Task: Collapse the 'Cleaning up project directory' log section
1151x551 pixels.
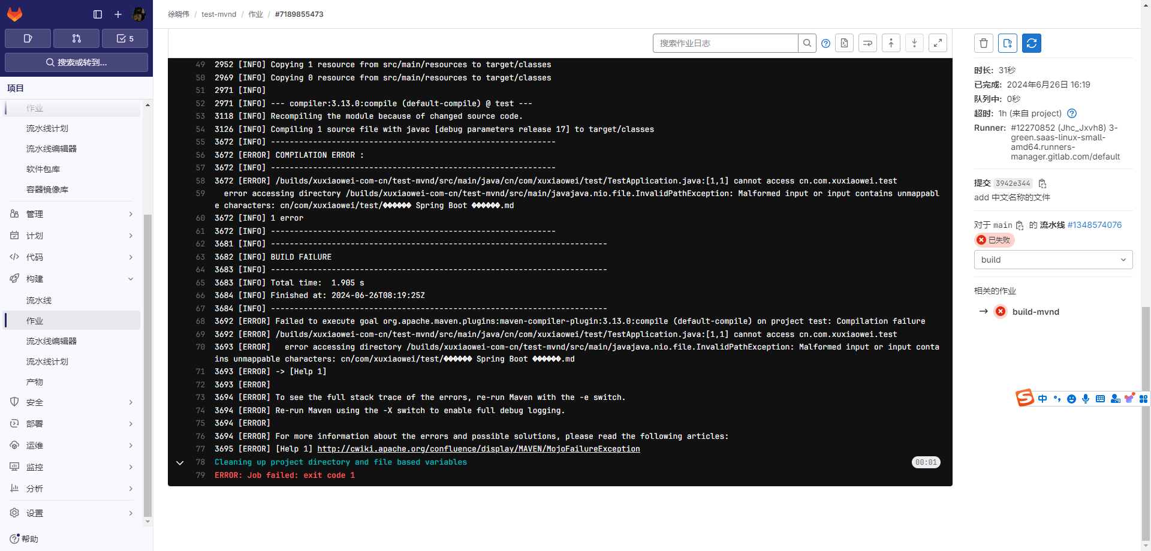Action: 180,462
